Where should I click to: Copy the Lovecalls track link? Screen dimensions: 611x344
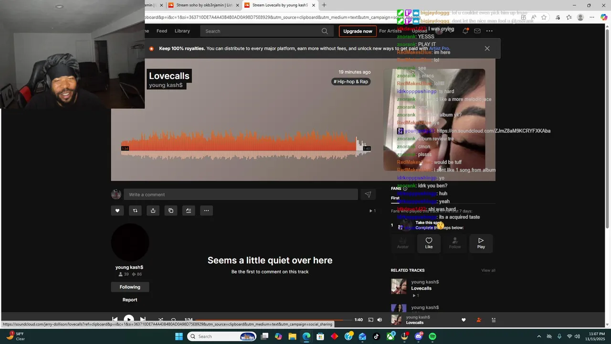coord(171,210)
